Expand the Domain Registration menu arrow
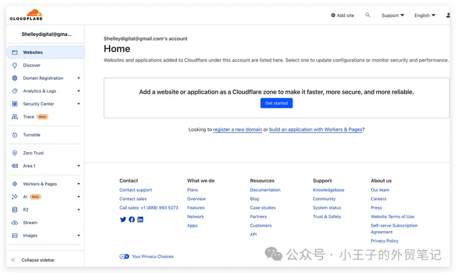The width and height of the screenshot is (456, 273). point(79,78)
